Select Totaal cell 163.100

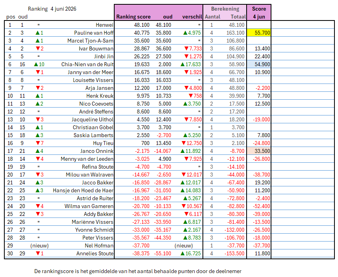click(236, 33)
